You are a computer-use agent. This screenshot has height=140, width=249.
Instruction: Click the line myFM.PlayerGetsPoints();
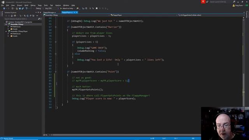click(88, 90)
